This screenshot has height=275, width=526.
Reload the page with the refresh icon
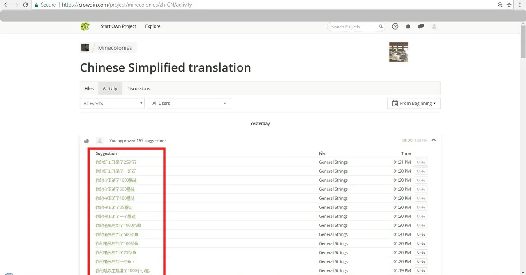pyautogui.click(x=25, y=5)
